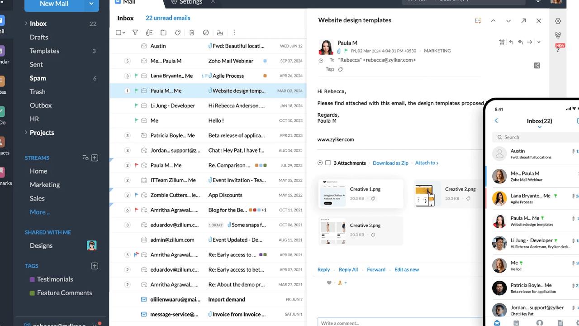
Task: Expand the Projects section in the sidebar
Action: coord(26,132)
